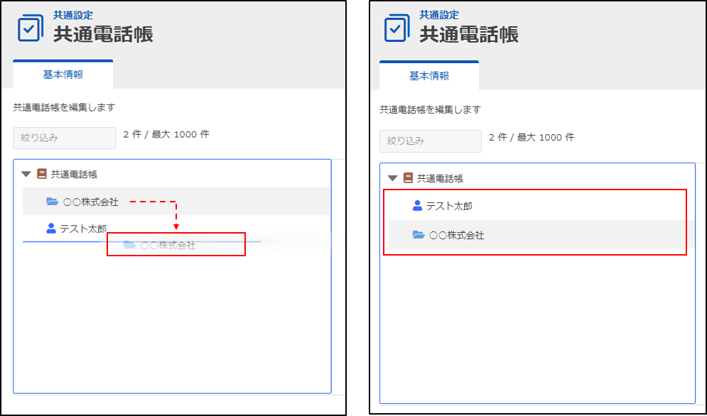Viewport: 707px width, 416px height.
Task: Collapse the 共通電話帳 tree in right screenshot
Action: 392,178
